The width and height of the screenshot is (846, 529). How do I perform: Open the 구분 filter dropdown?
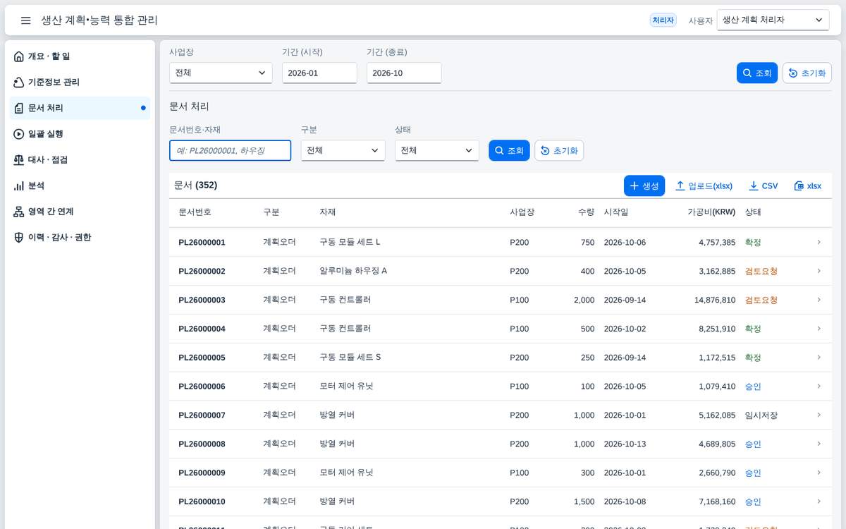(343, 150)
